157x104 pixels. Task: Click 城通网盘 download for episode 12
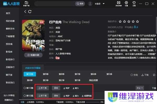click(x=87, y=96)
